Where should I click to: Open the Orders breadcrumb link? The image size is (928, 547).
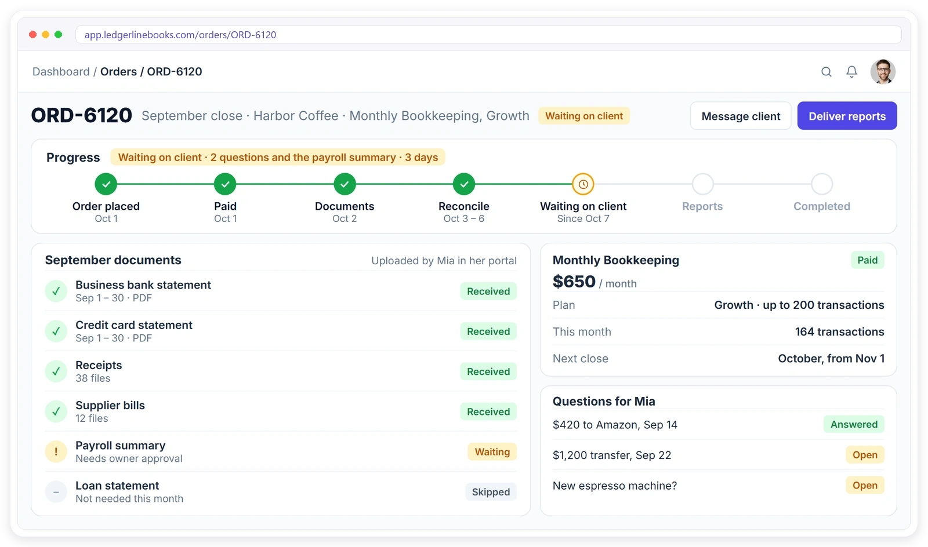[118, 72]
